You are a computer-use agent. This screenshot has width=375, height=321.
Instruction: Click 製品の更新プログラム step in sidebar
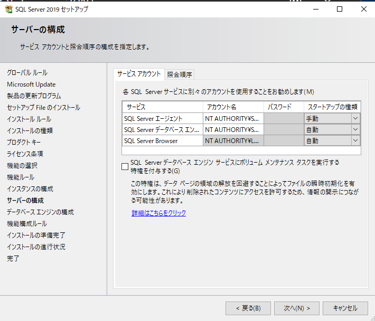pos(34,96)
